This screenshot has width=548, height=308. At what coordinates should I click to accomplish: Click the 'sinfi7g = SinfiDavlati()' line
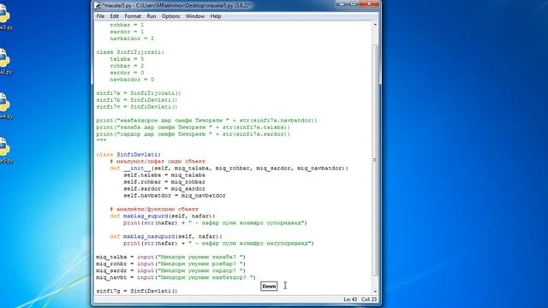137,291
